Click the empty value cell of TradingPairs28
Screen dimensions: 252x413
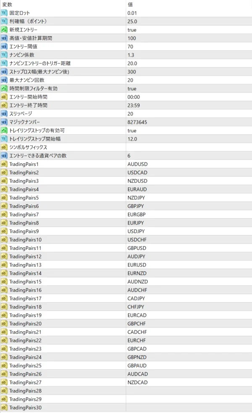click(x=188, y=391)
